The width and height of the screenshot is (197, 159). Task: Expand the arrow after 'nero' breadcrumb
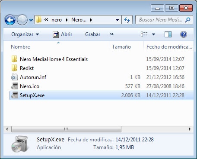point(67,20)
